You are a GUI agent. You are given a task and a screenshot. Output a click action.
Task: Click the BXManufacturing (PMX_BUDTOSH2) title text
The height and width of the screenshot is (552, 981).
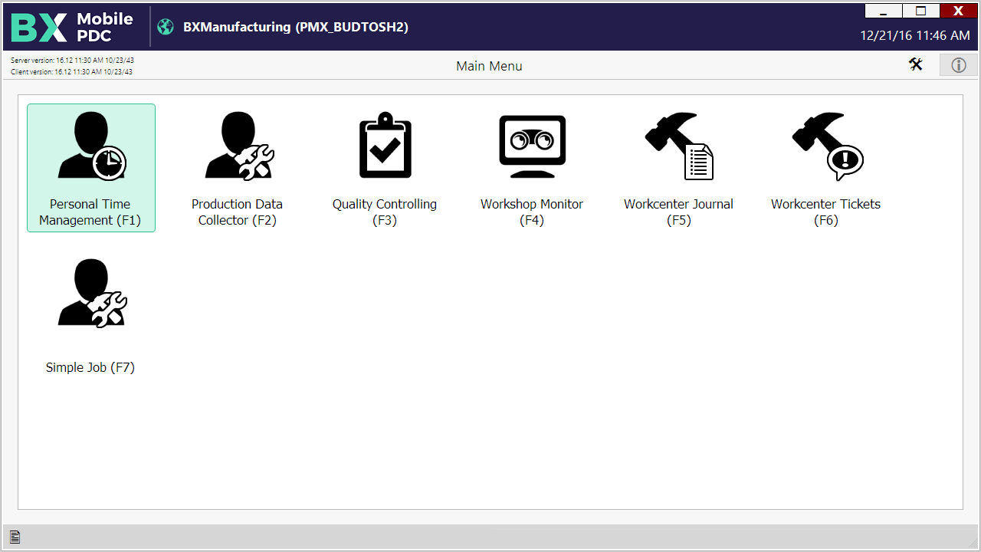click(296, 27)
